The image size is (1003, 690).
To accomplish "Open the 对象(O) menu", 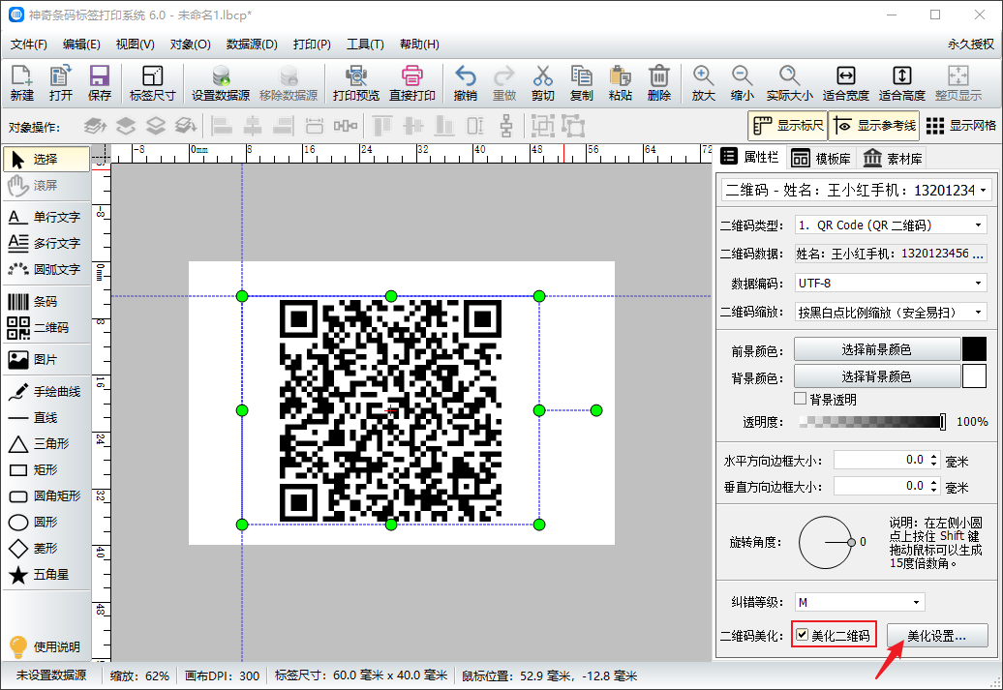I will pos(190,45).
